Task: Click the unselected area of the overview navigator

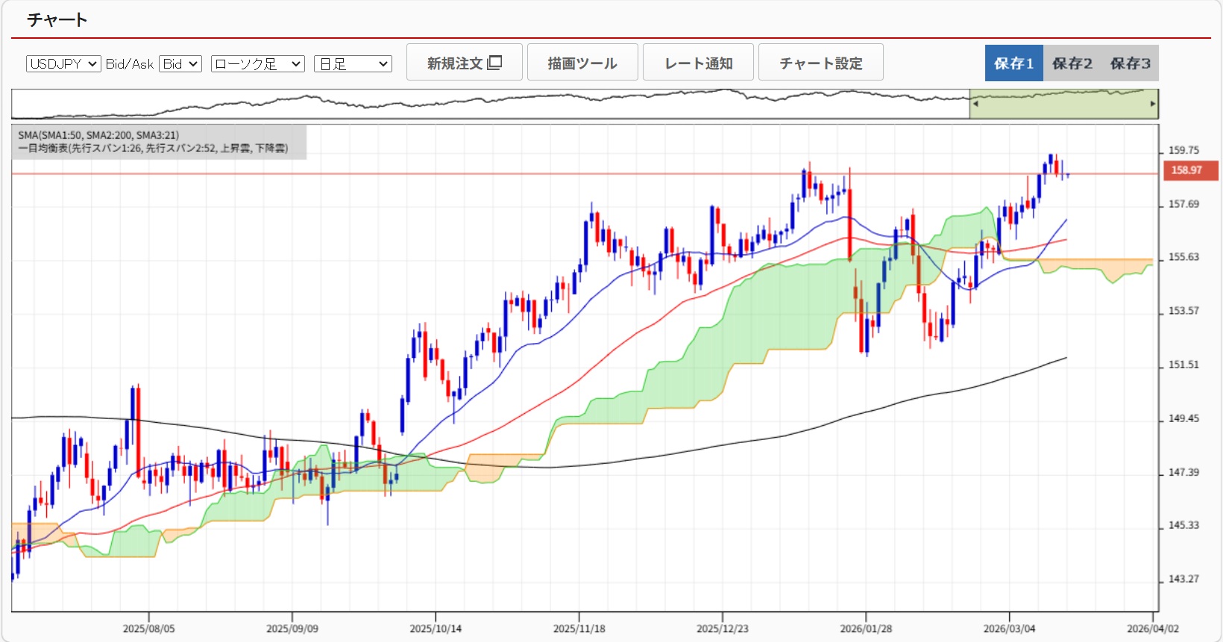Action: pyautogui.click(x=485, y=104)
